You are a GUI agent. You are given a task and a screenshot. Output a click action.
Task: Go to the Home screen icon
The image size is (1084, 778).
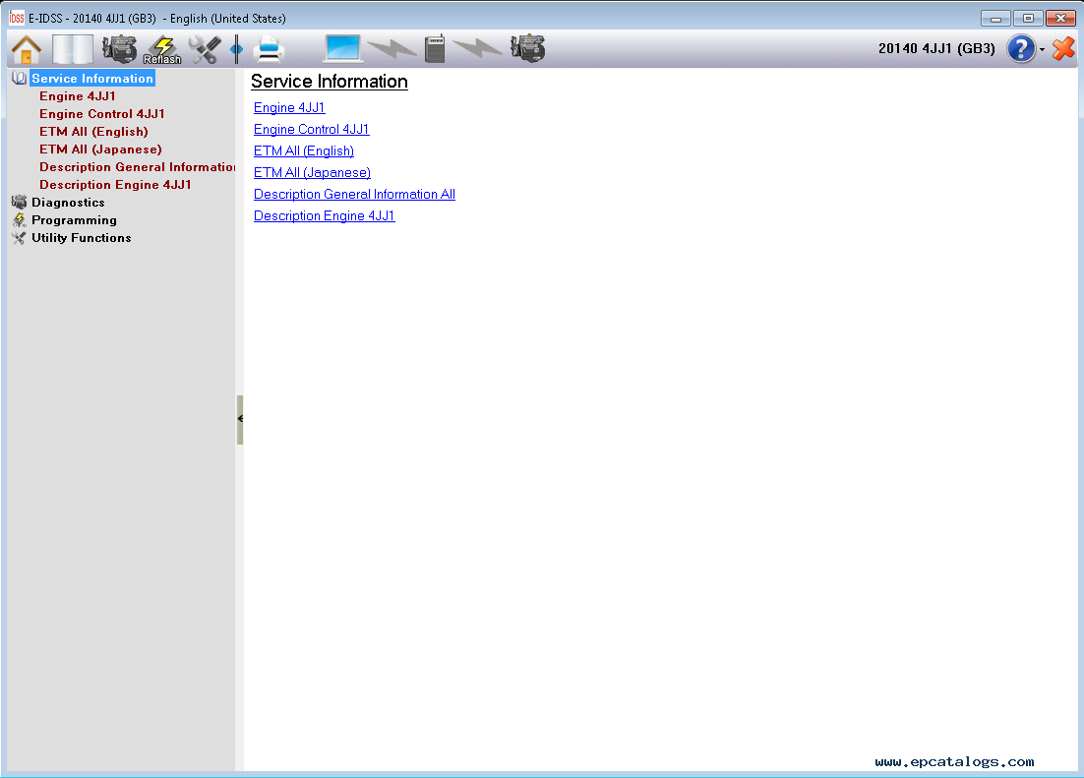[x=27, y=49]
